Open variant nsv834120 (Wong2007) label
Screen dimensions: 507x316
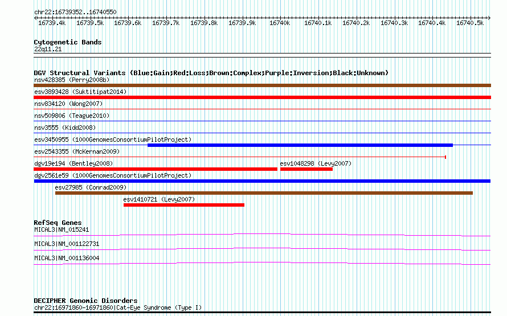68,104
